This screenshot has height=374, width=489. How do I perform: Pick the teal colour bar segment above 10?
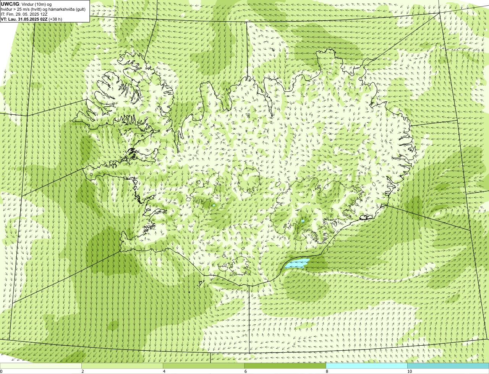pos(448,366)
